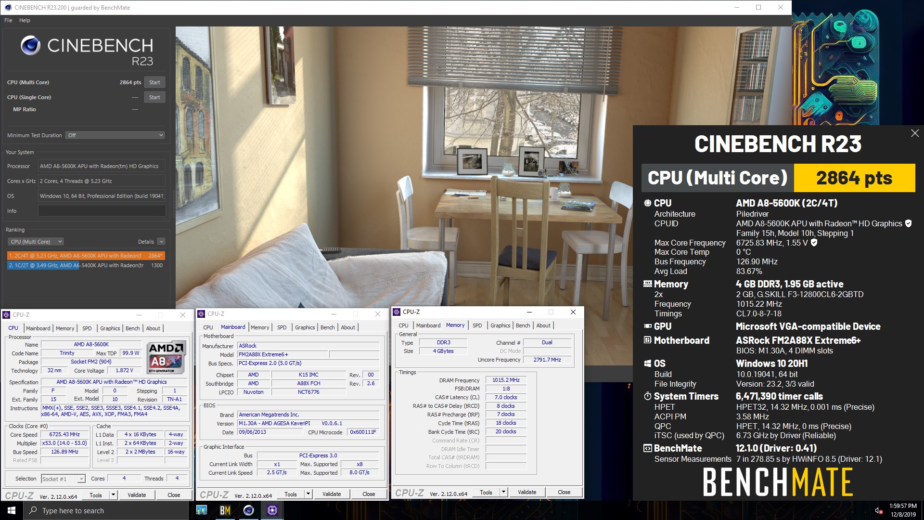Open About tab in CPU-Z Memory window
Viewport: 924px width, 520px height.
(x=543, y=325)
